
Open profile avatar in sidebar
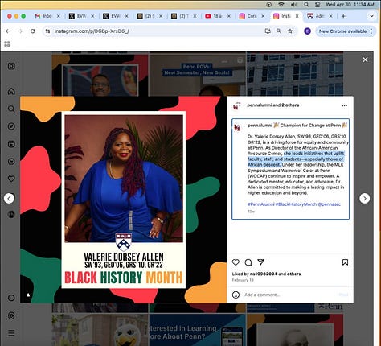[x=11, y=214]
